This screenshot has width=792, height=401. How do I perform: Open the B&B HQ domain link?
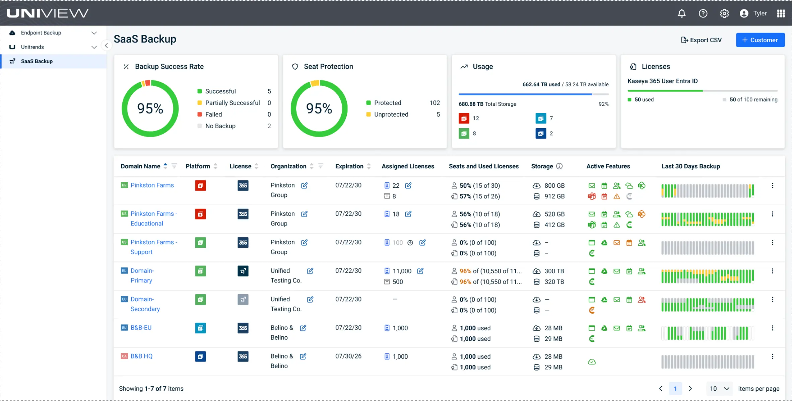pyautogui.click(x=141, y=356)
